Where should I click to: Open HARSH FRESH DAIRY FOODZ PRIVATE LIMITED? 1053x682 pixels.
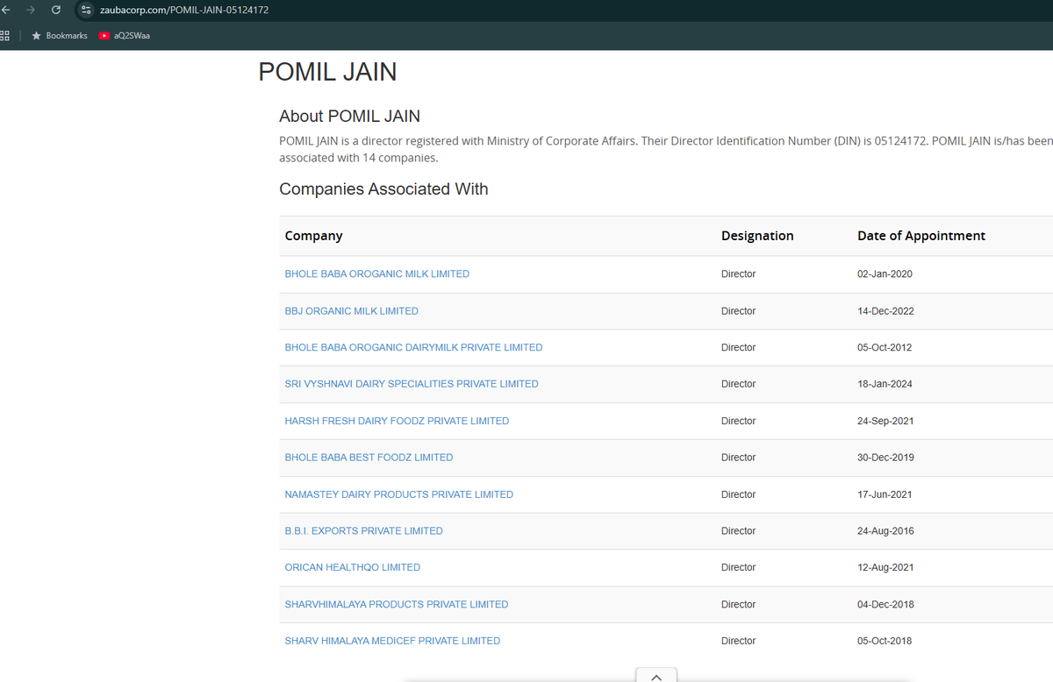coord(397,421)
